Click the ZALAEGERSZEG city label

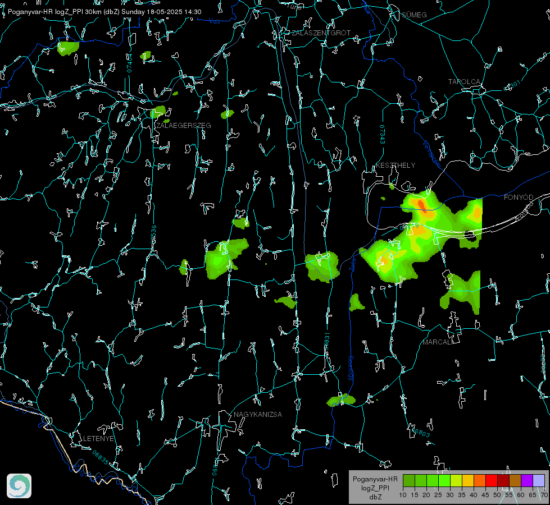pyautogui.click(x=184, y=125)
